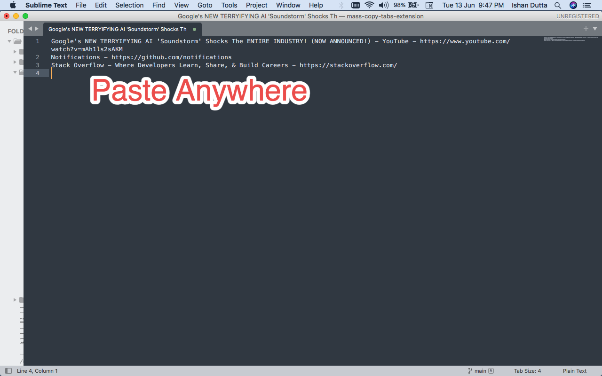Open the volume control icon
The width and height of the screenshot is (602, 376).
(383, 5)
